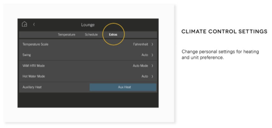Toggle the Aux Heat button

coord(123,87)
